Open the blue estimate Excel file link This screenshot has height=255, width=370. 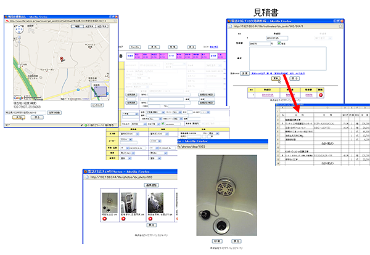(277, 73)
